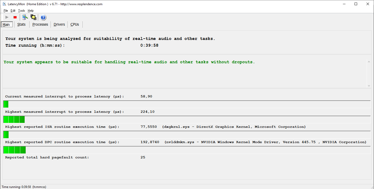Open the Processes tab
The image size is (374, 189).
point(40,24)
